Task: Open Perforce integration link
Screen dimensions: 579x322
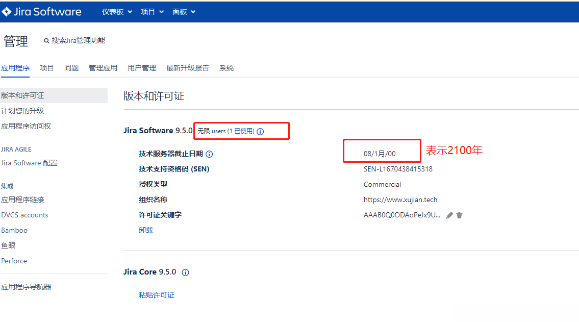Action: point(14,261)
